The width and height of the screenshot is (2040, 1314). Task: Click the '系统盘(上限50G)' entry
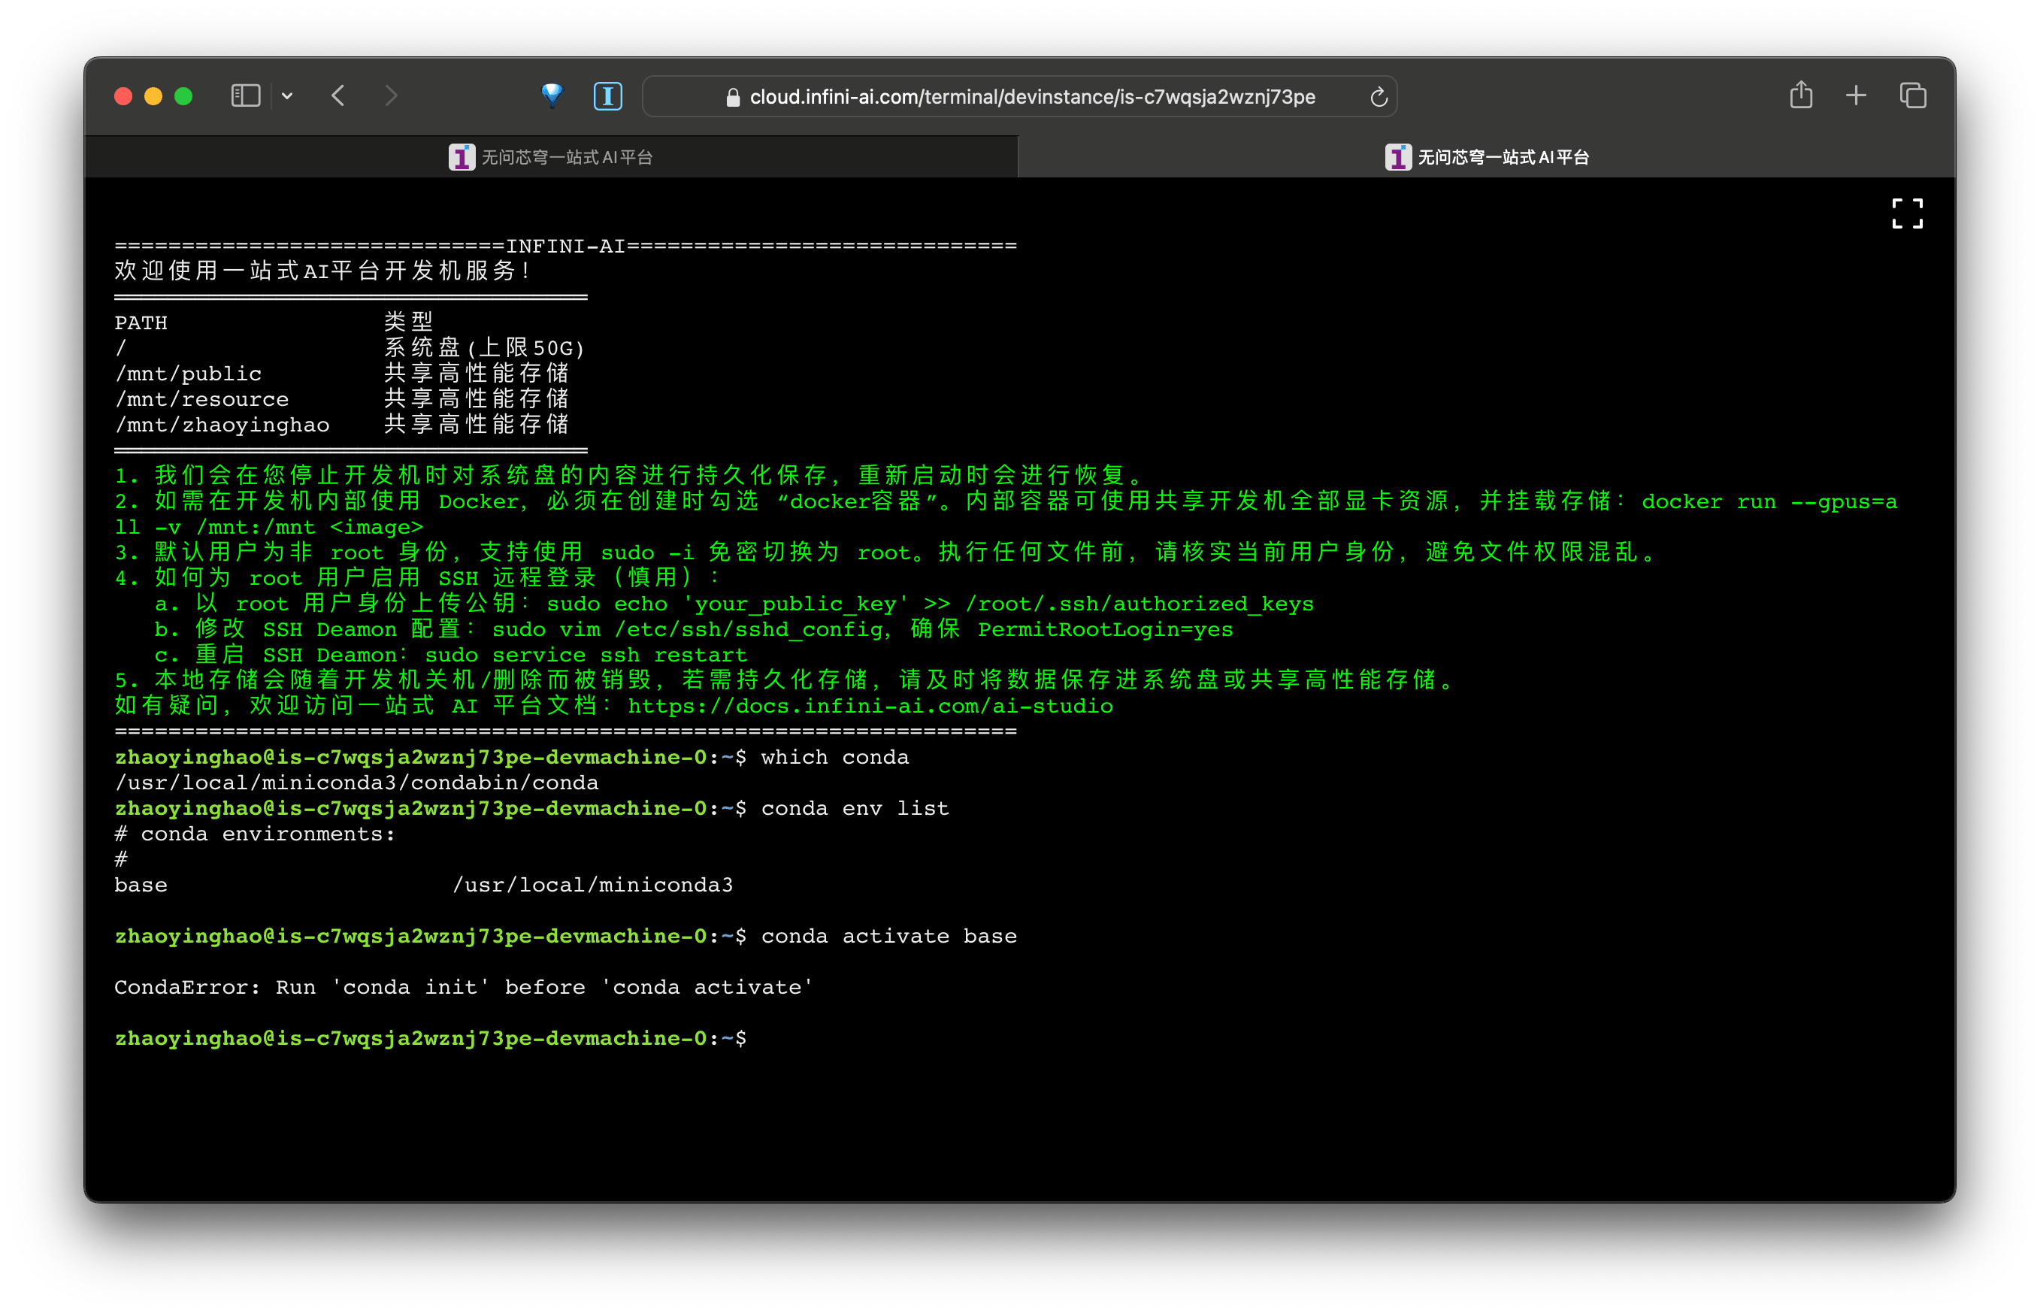point(484,348)
